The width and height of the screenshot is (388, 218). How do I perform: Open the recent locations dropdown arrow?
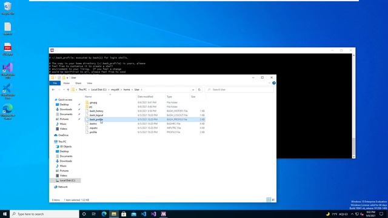pyautogui.click(x=64, y=90)
